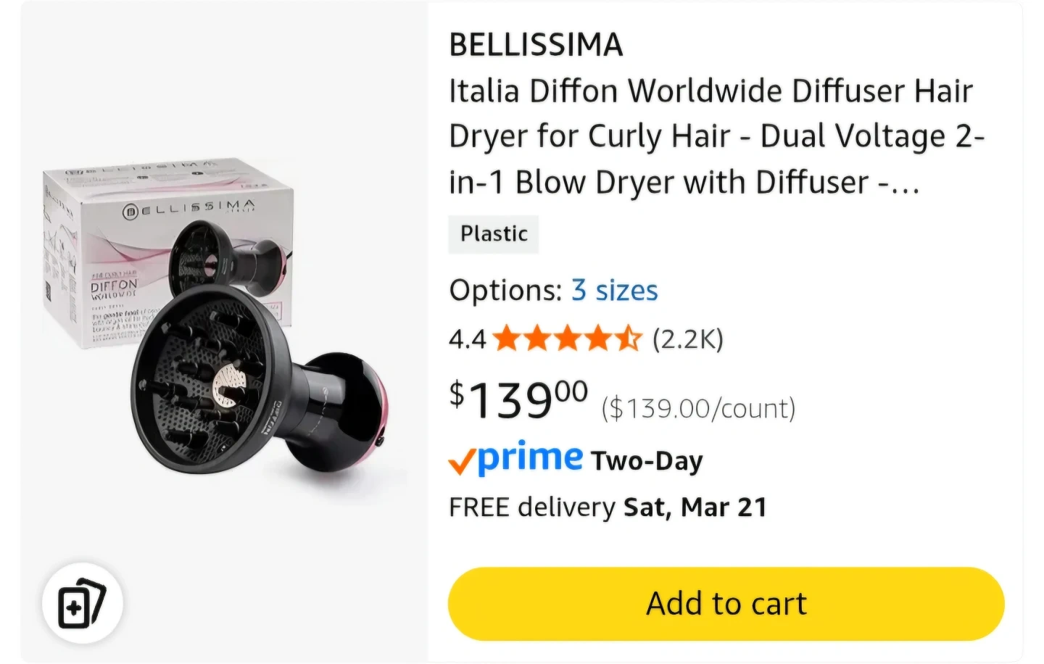Click the Two-Day shipping label
Screen dimensions: 1044x664
click(647, 461)
